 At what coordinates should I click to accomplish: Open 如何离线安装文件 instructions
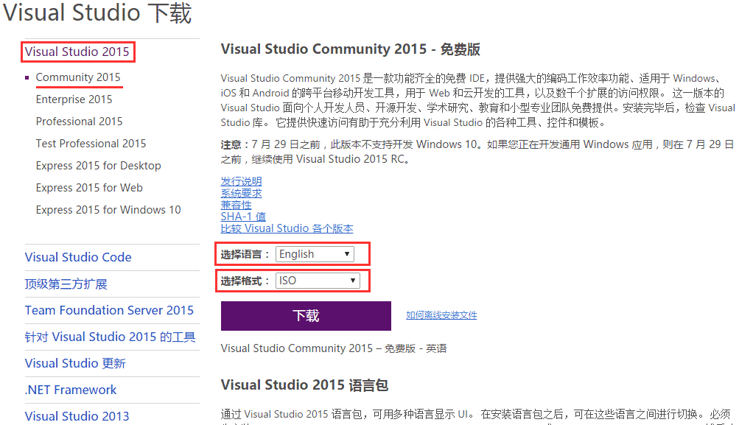[439, 315]
